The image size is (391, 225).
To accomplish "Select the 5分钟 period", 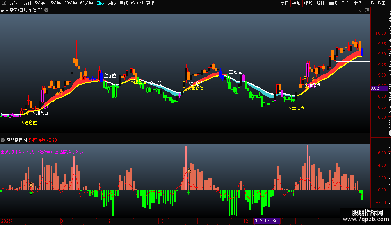I will (40, 3).
